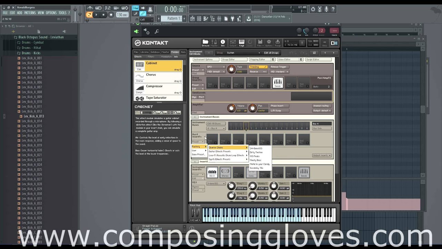Toggle Edit all Groups button
This screenshot has height=249, width=442.
coord(271,53)
